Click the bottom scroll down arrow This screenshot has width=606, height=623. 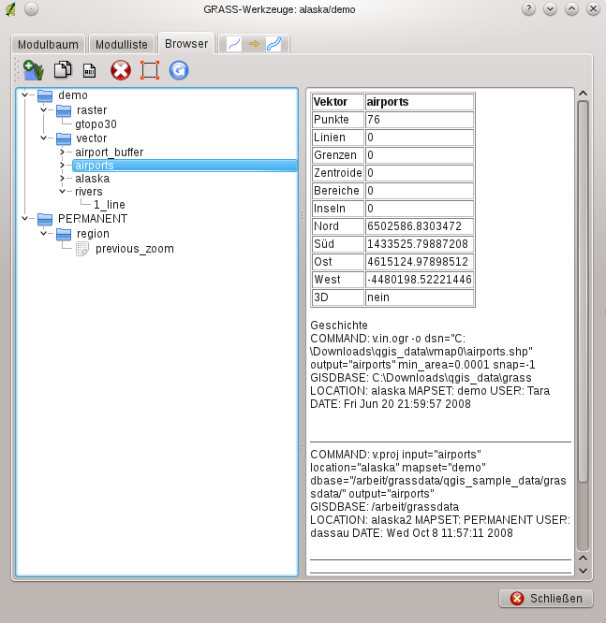click(x=583, y=571)
